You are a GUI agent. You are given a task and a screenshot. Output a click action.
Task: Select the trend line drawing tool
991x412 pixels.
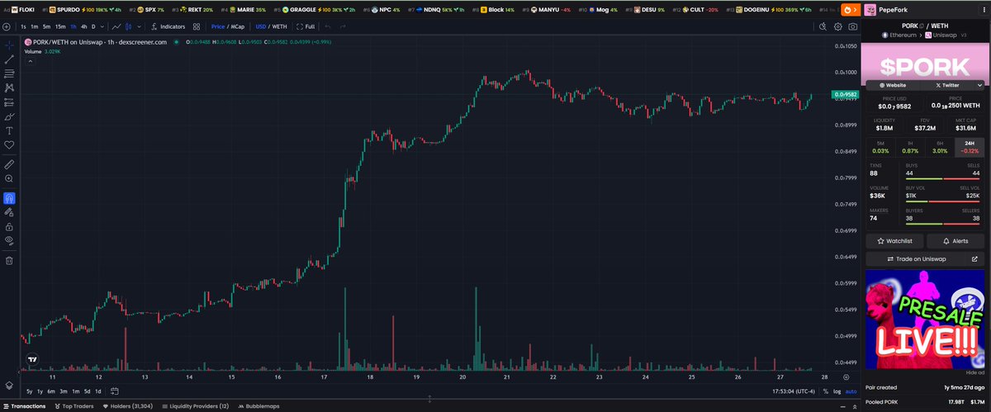9,59
